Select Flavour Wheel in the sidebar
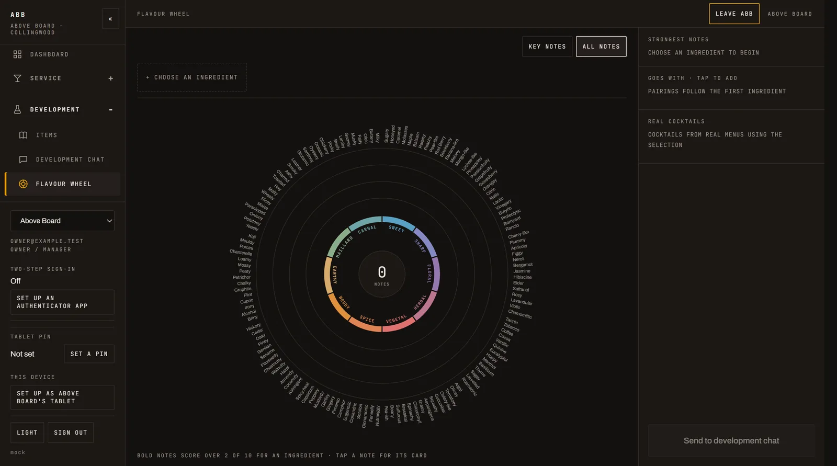This screenshot has width=837, height=466. [x=62, y=184]
